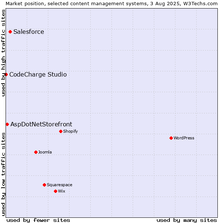Click the Shopify data point
Viewport: 223px width, 223px height.
(x=61, y=132)
